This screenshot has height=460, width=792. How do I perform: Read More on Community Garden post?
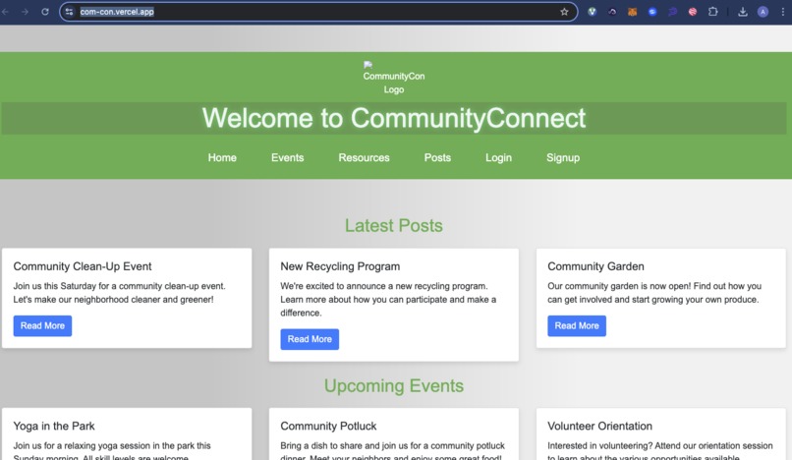point(577,326)
